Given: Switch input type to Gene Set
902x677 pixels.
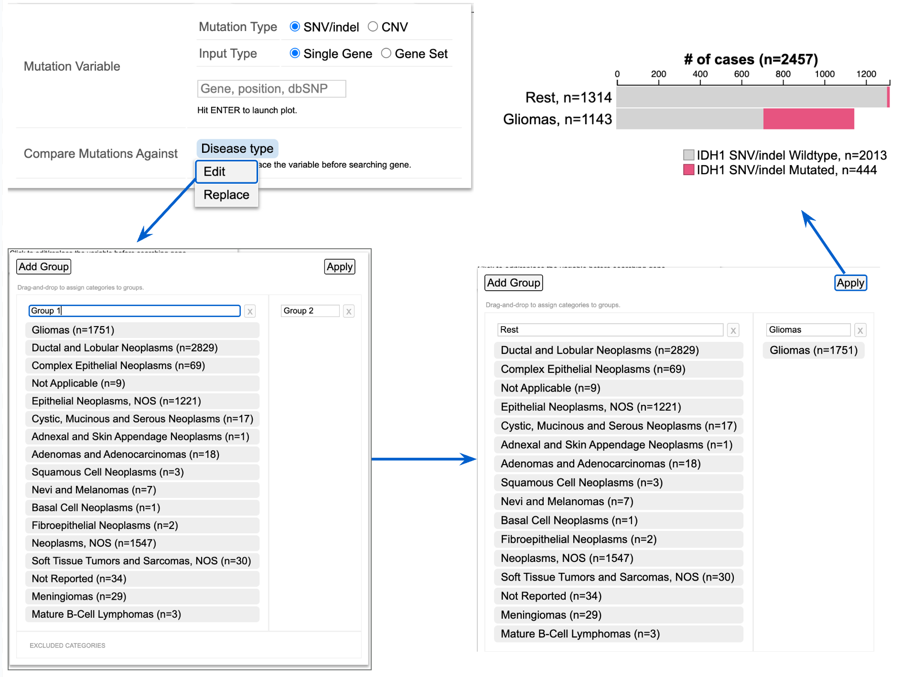Looking at the screenshot, I should (386, 53).
